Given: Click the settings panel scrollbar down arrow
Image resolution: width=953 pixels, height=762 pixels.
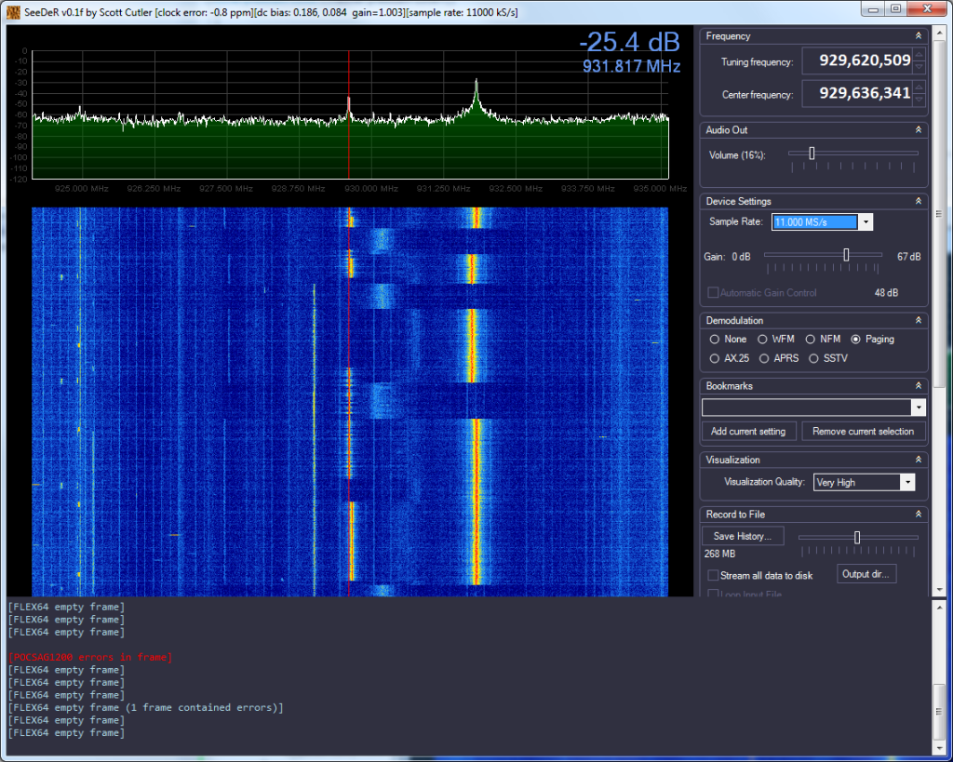Looking at the screenshot, I should tap(939, 590).
